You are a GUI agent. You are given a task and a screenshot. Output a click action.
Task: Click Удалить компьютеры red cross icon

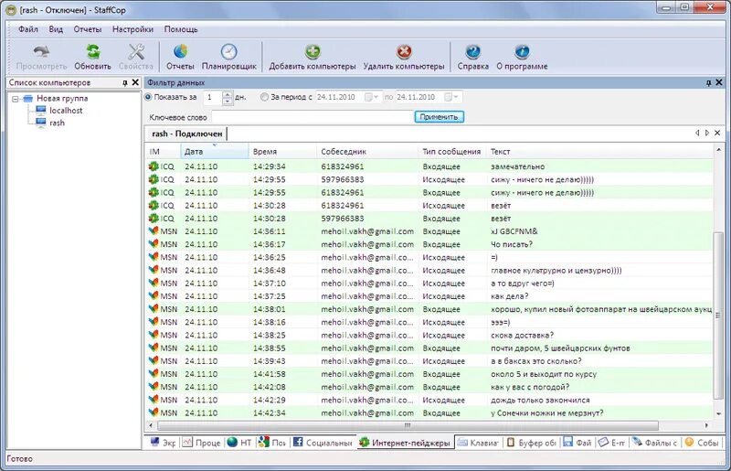pyautogui.click(x=404, y=51)
